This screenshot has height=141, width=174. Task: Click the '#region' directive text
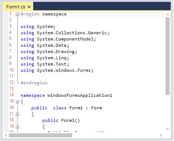[30, 14]
